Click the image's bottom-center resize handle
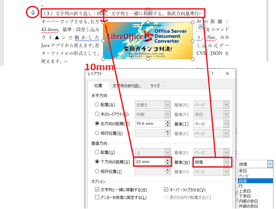The width and height of the screenshot is (276, 209). pyautogui.click(x=148, y=59)
